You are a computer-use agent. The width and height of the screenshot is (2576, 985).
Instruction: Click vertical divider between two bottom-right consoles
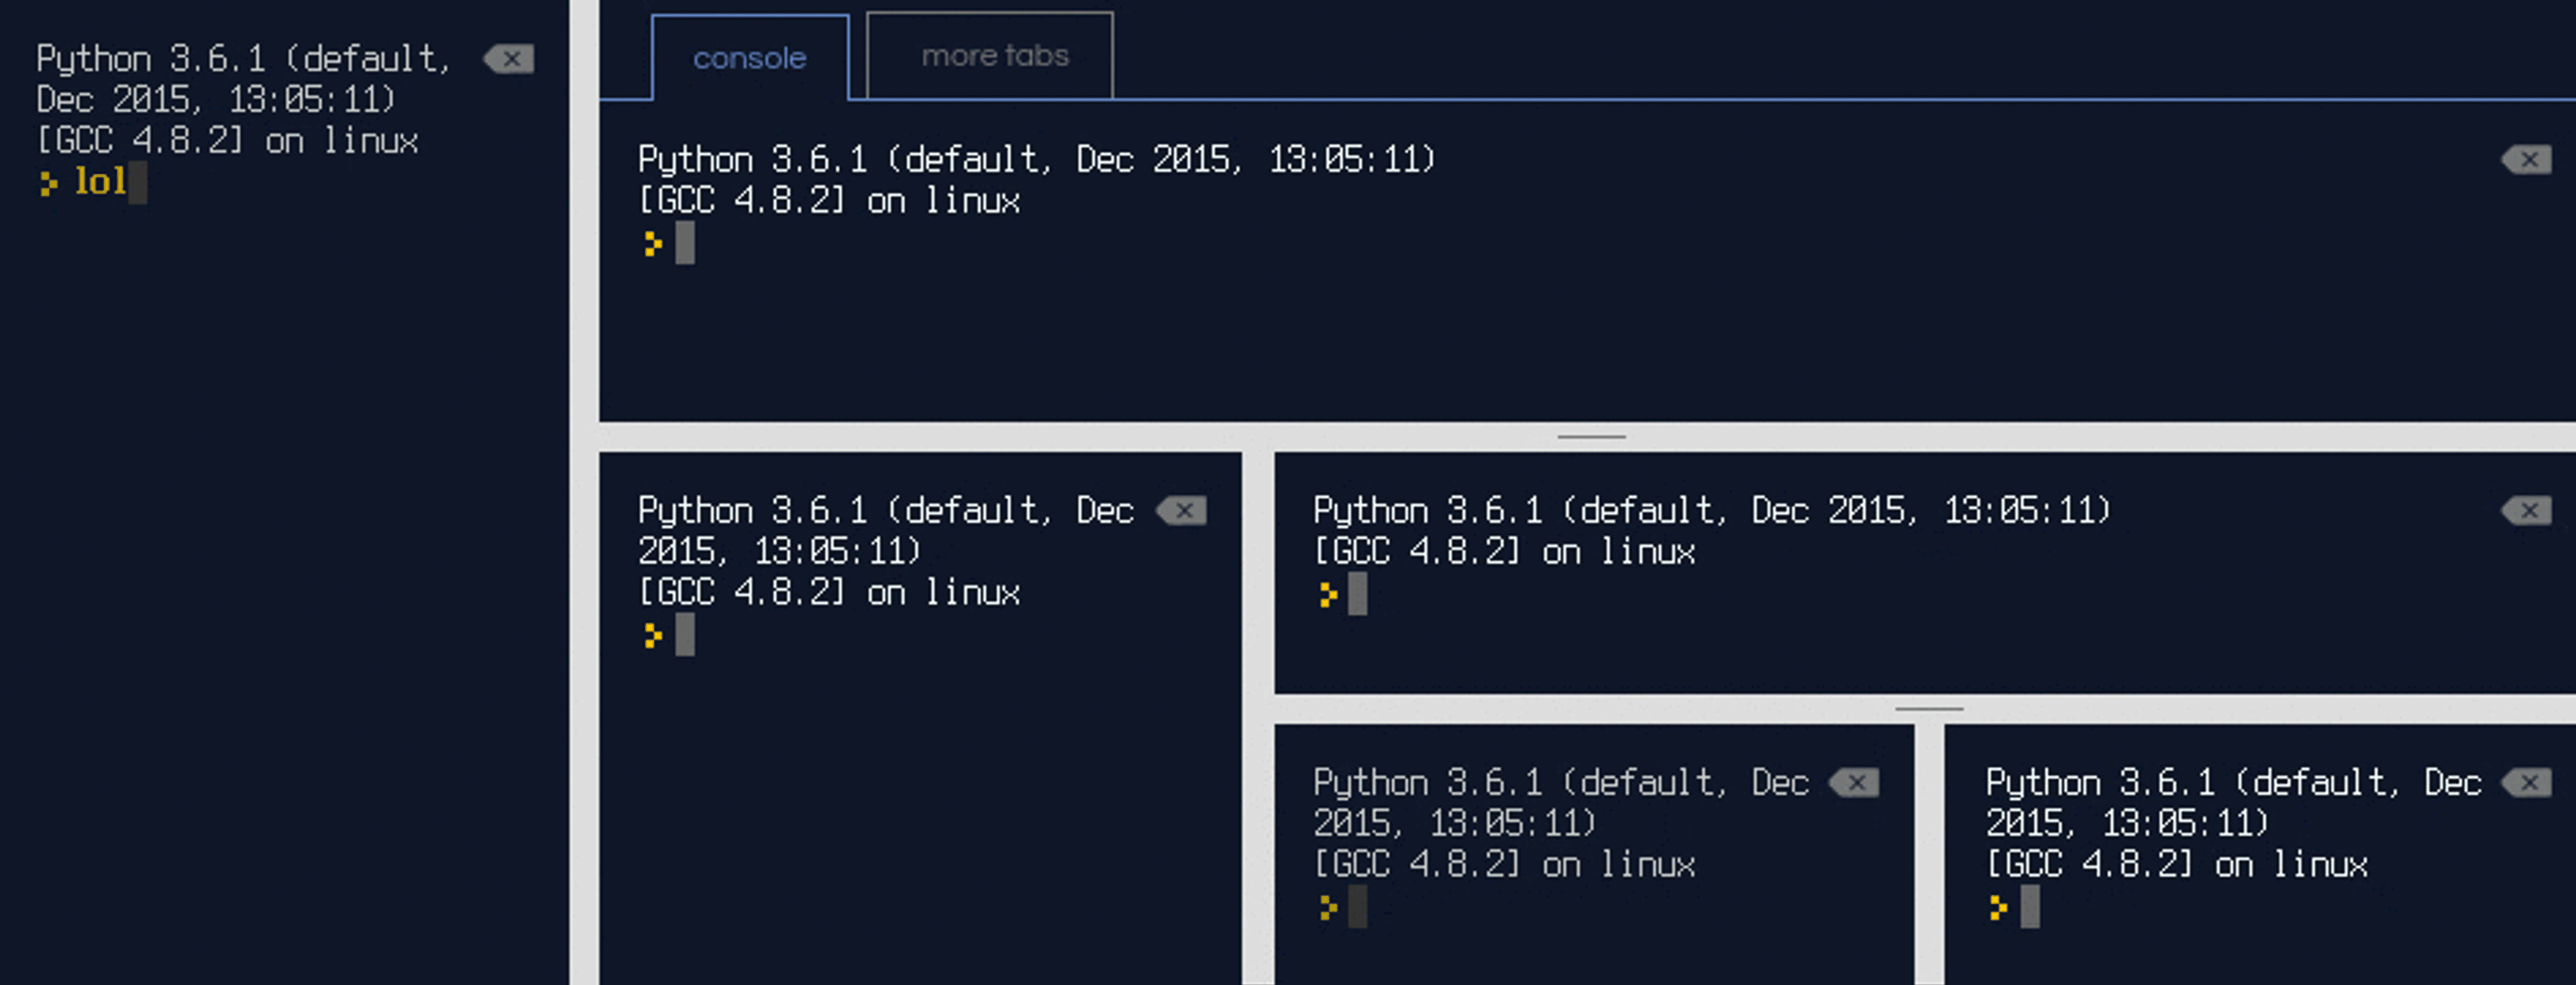(1929, 855)
